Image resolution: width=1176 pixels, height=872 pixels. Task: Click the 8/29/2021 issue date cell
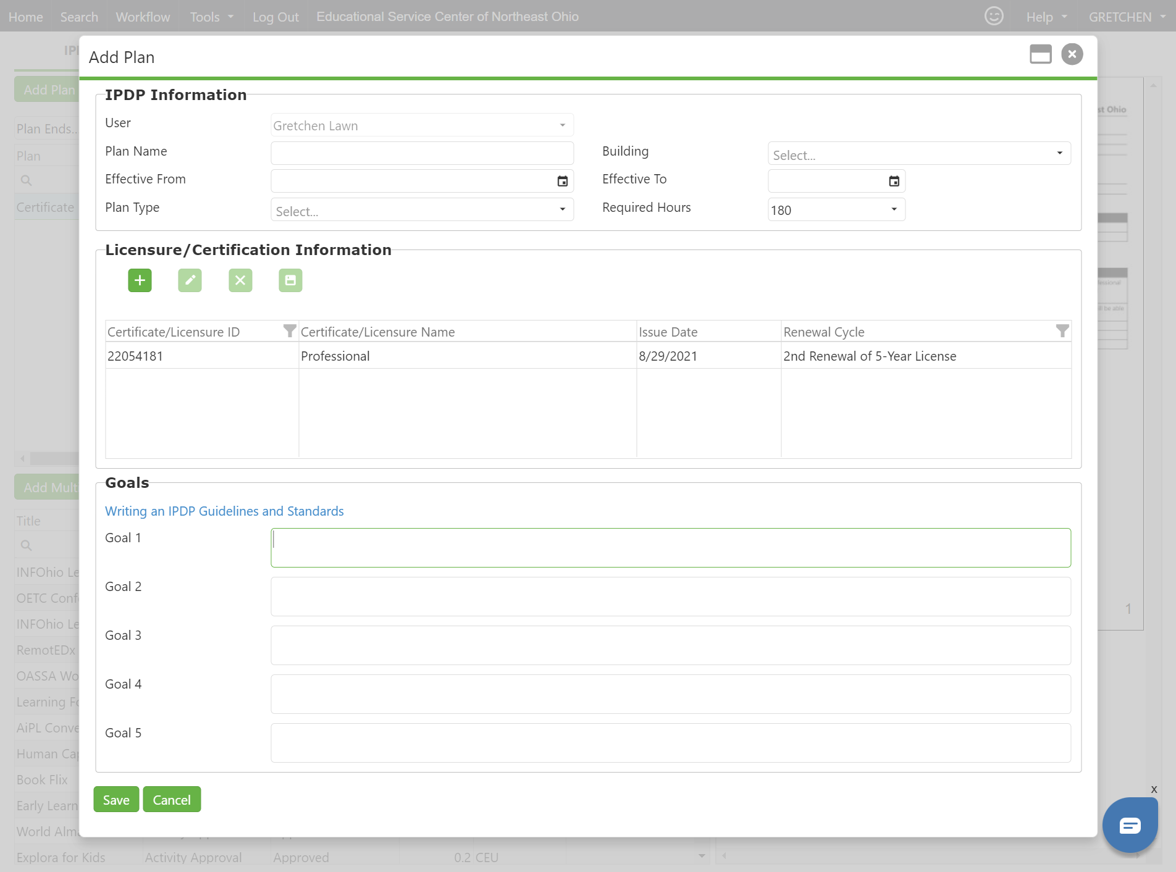(x=708, y=356)
